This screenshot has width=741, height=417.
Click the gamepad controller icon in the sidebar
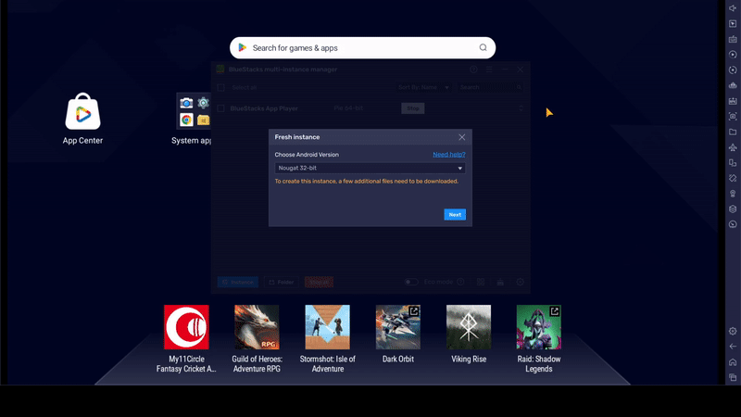tap(733, 85)
